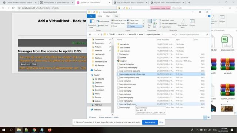Open address bar history dropdown
This screenshot has width=237, height=133.
click(173, 34)
